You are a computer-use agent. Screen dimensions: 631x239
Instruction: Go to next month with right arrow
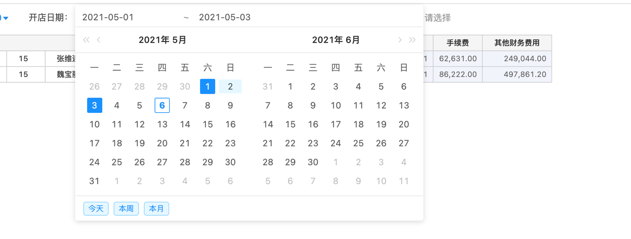point(400,40)
